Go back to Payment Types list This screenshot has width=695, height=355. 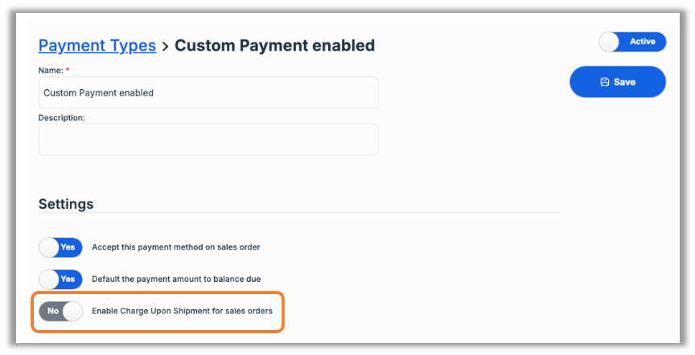pos(97,46)
